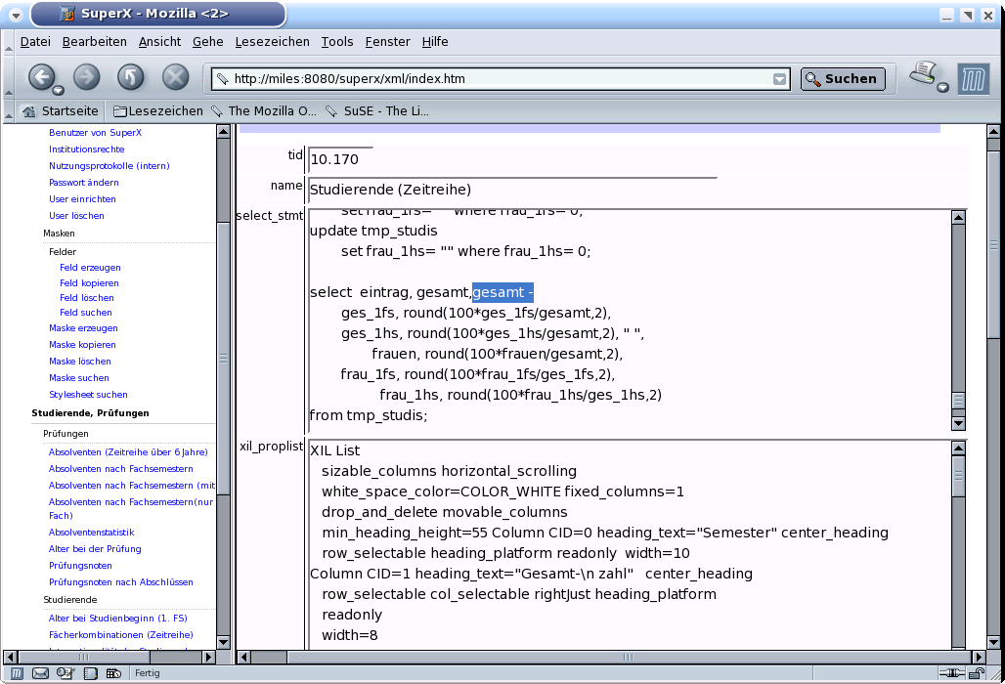The width and height of the screenshot is (1005, 684).
Task: Click the Suchen search button
Action: click(x=843, y=79)
